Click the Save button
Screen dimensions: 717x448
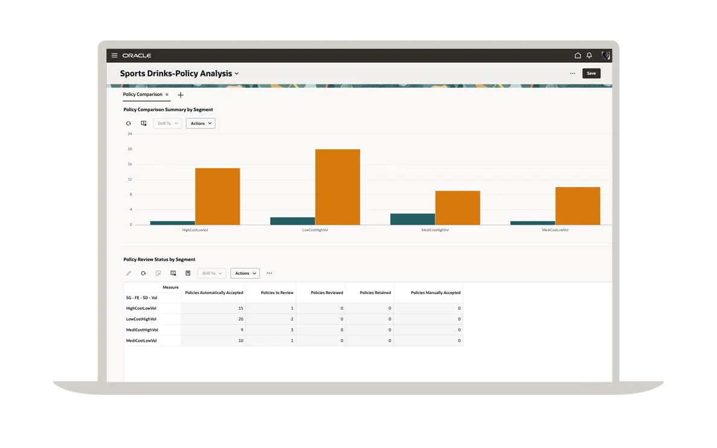click(x=591, y=74)
